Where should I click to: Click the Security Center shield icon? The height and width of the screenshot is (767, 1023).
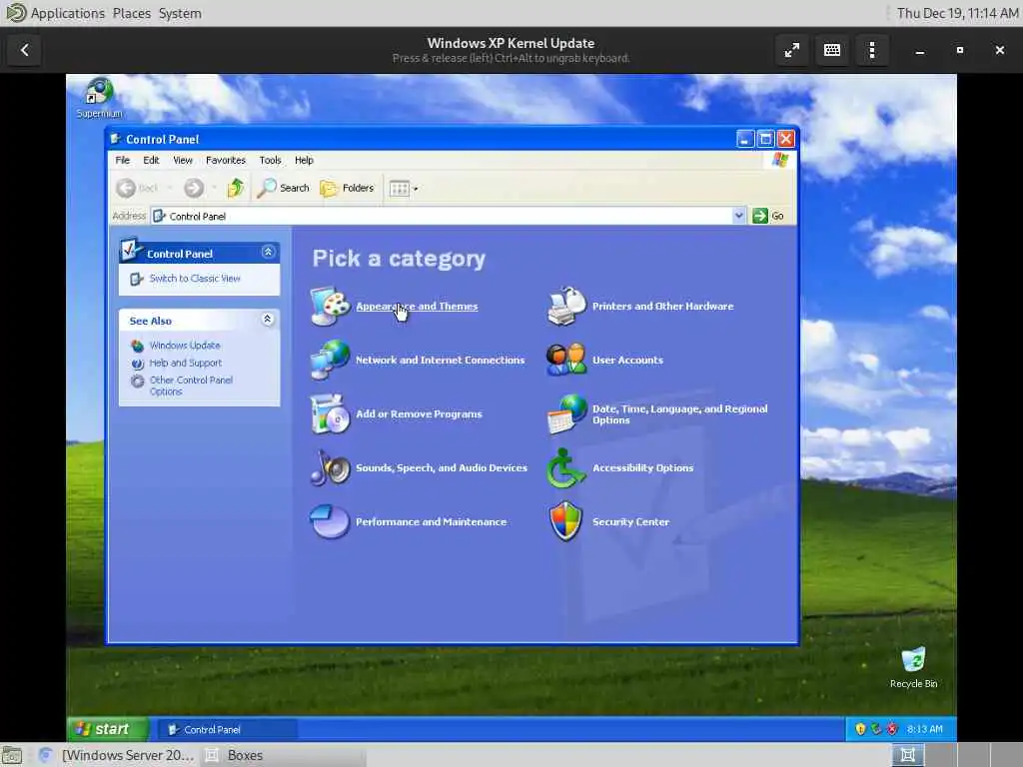(x=565, y=521)
